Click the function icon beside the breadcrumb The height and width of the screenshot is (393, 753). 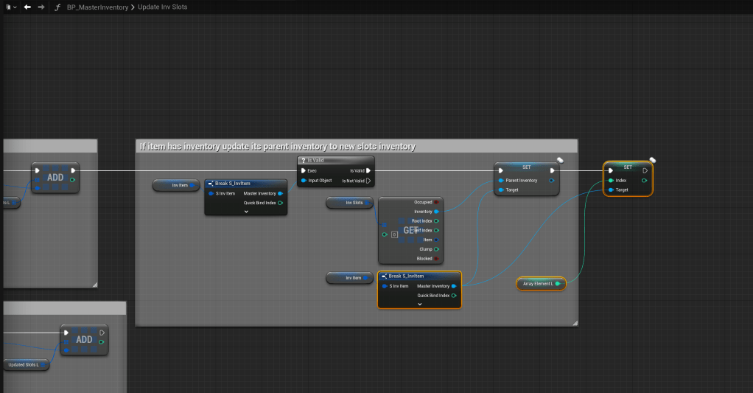(x=57, y=7)
